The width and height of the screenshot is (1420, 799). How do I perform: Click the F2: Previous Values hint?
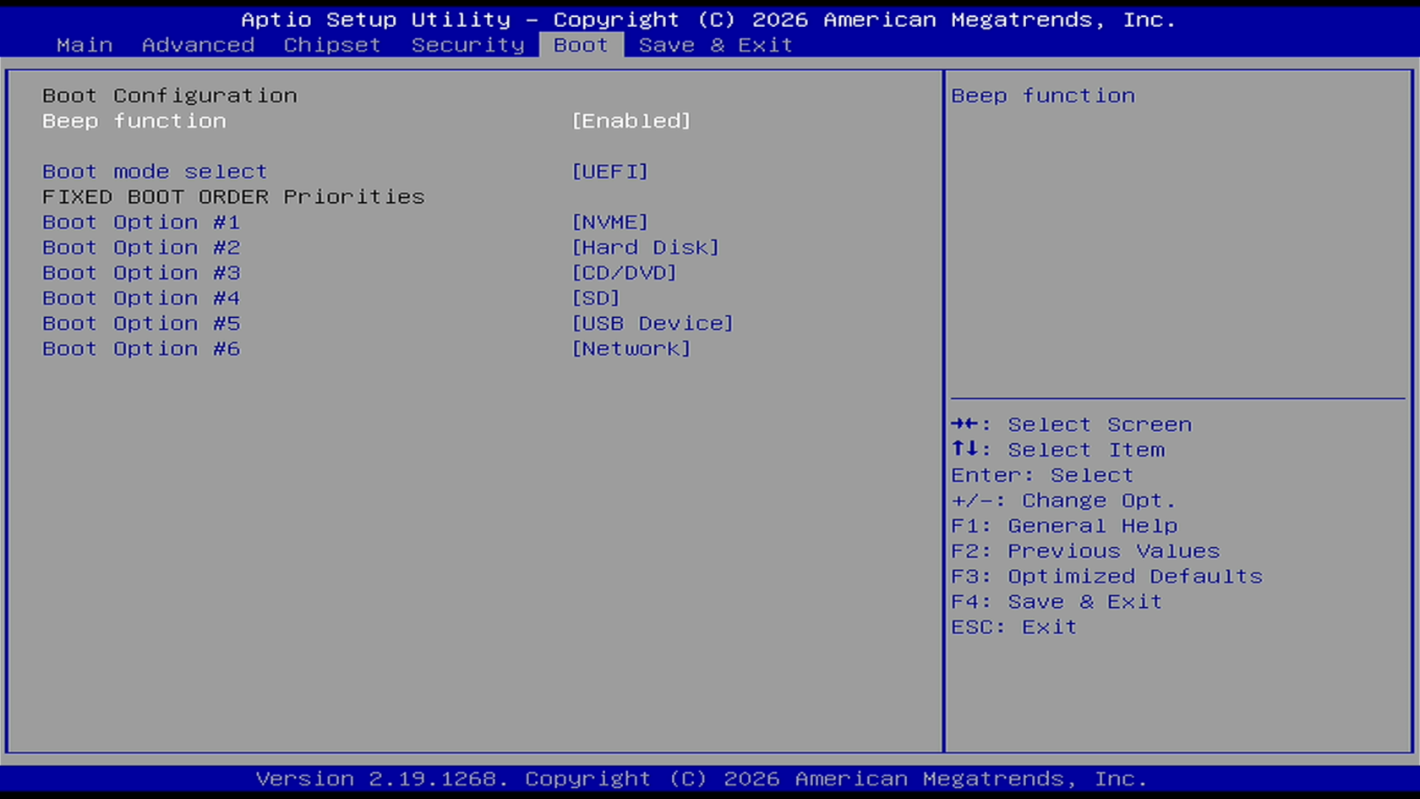click(1085, 551)
